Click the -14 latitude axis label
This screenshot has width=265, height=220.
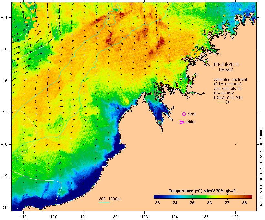4,17
